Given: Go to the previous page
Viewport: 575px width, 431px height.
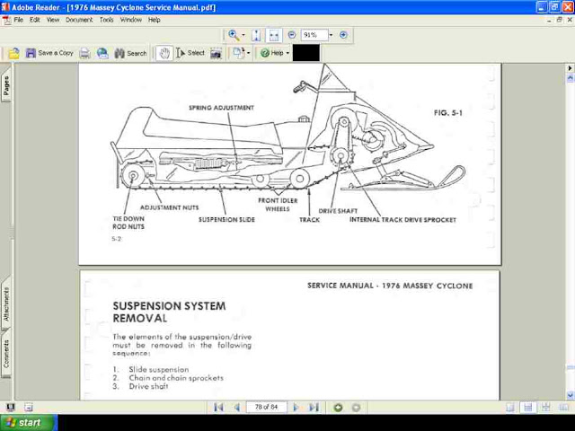Looking at the screenshot, I should 237,407.
